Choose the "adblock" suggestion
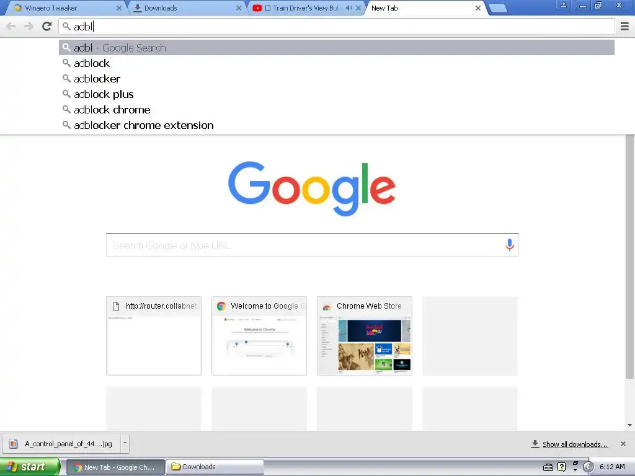 tap(337, 63)
